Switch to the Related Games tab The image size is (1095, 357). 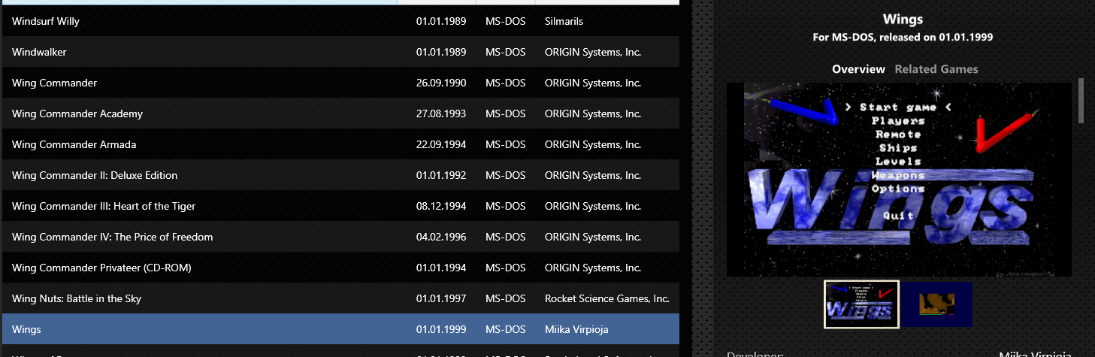click(936, 69)
